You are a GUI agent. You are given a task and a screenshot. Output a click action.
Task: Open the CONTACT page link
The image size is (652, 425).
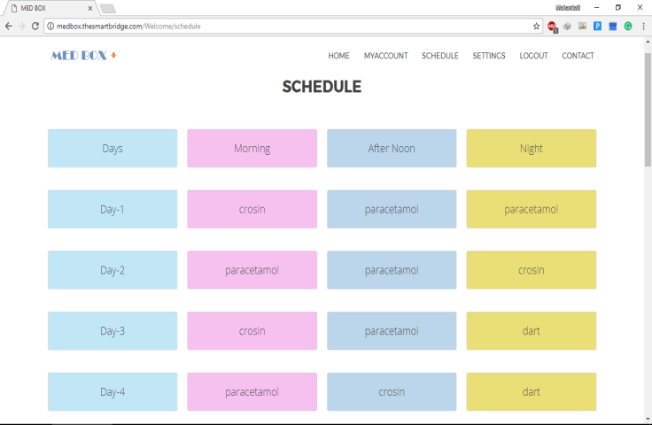tap(578, 56)
